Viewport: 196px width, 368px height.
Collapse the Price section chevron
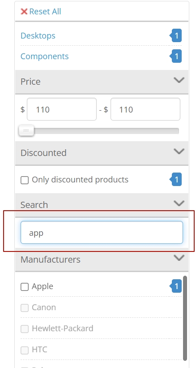179,80
